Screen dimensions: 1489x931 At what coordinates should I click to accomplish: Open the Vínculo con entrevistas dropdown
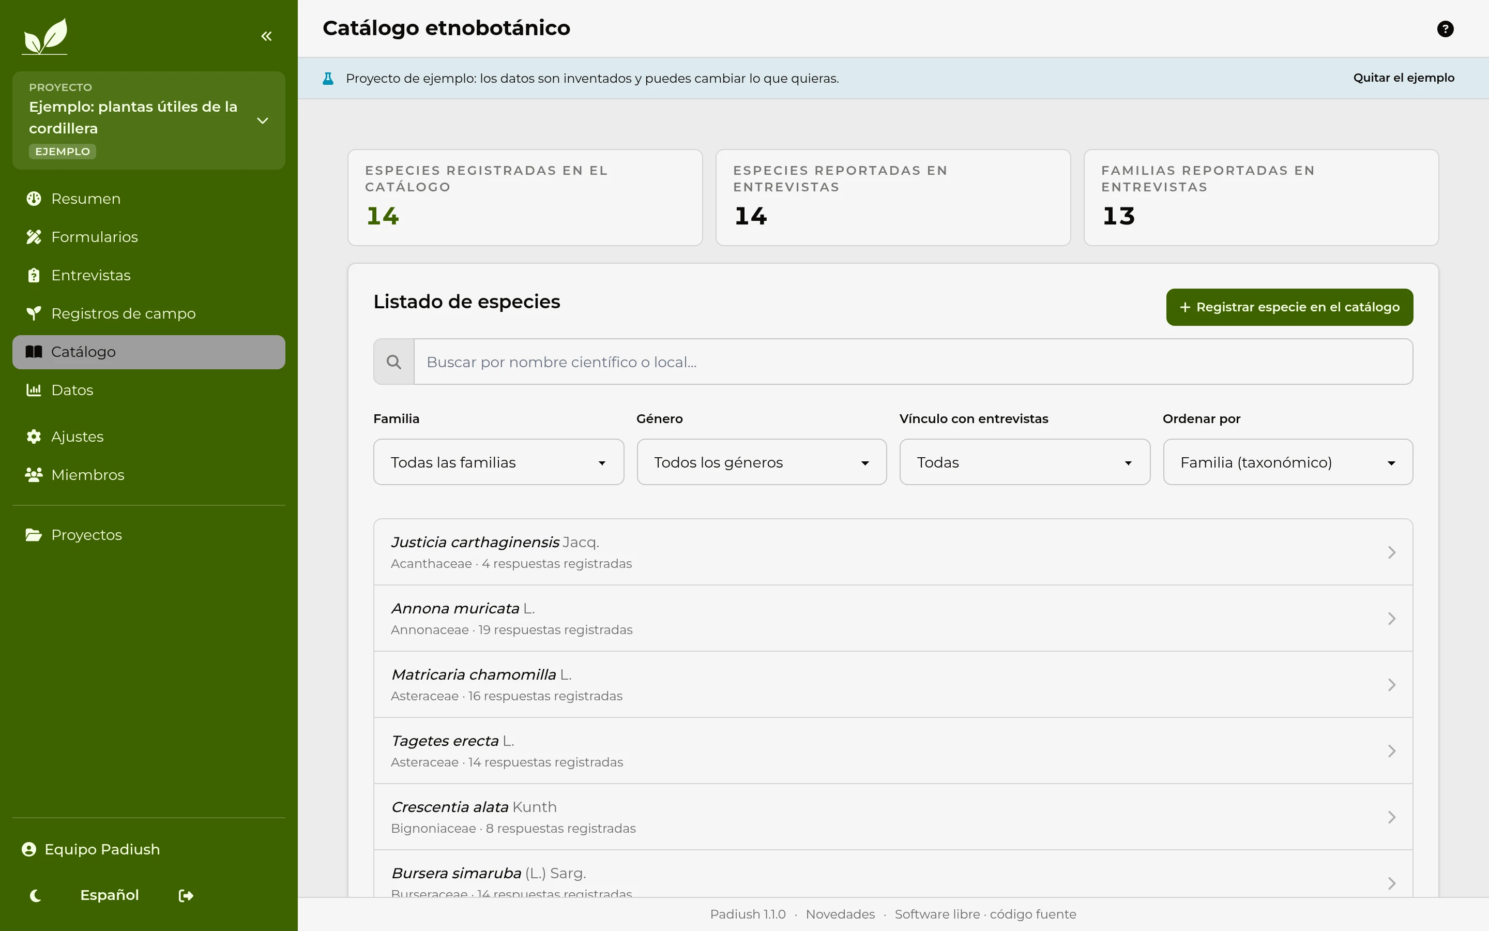[x=1024, y=462]
